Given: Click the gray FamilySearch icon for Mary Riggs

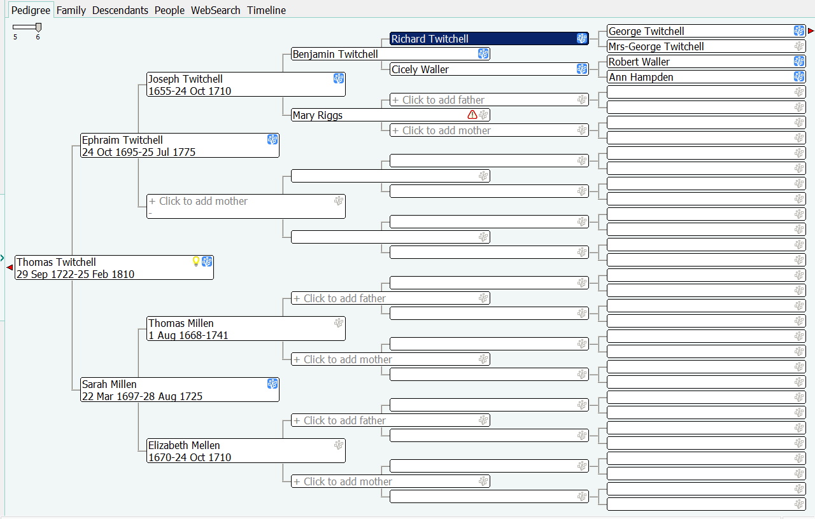Looking at the screenshot, I should point(484,115).
